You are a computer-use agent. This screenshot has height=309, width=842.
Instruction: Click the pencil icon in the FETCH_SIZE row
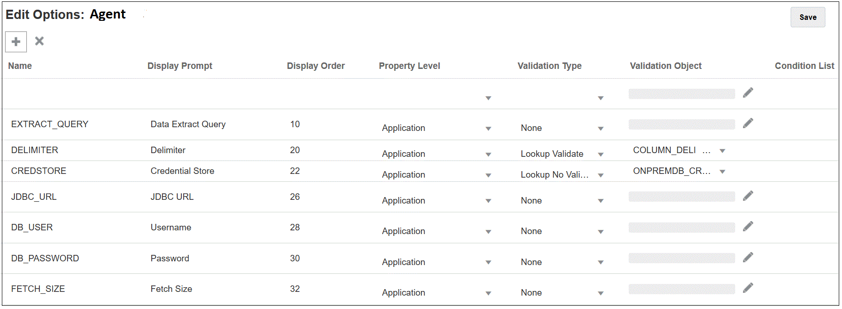pyautogui.click(x=748, y=288)
